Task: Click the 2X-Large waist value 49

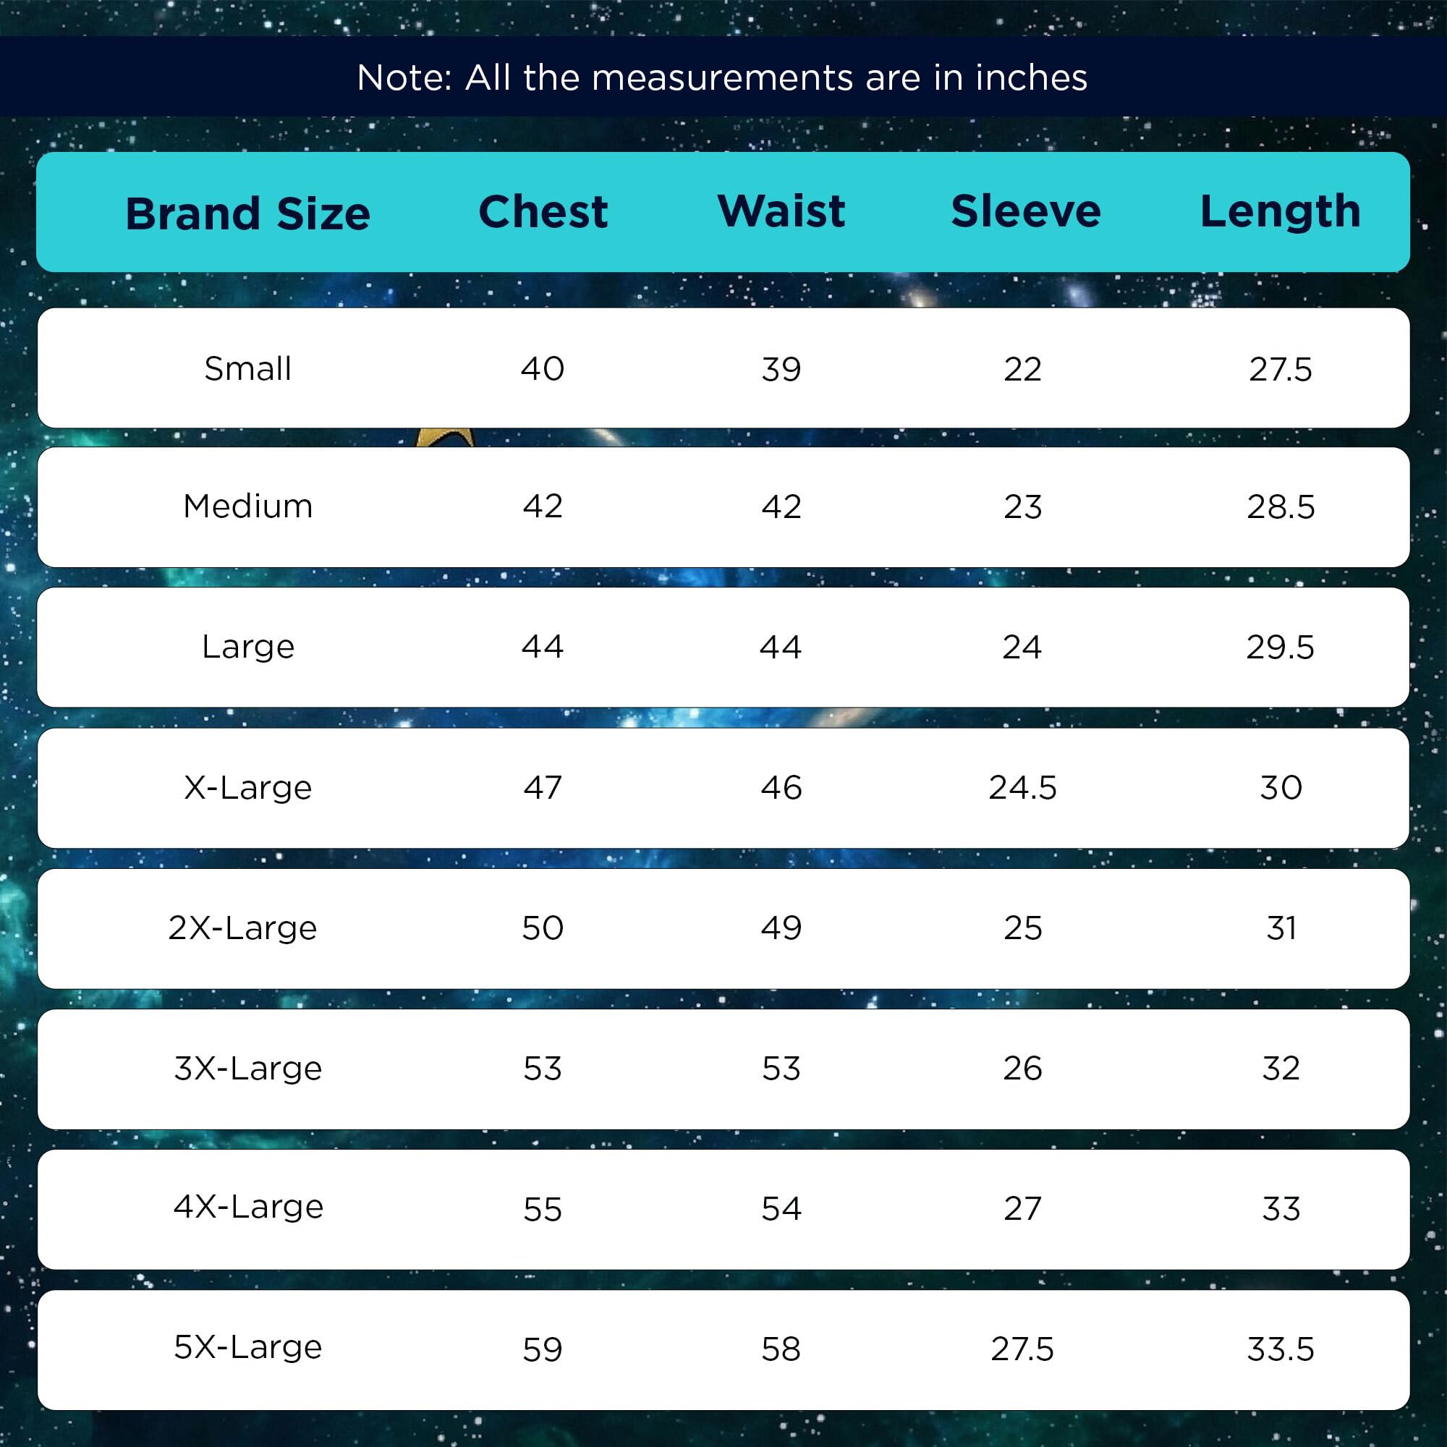Action: click(x=781, y=928)
